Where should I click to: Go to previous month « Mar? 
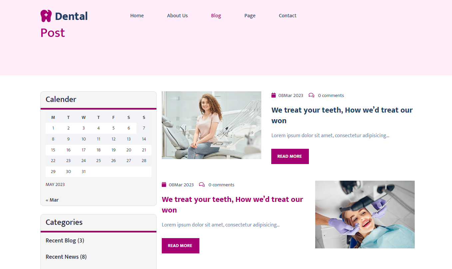[x=52, y=200]
